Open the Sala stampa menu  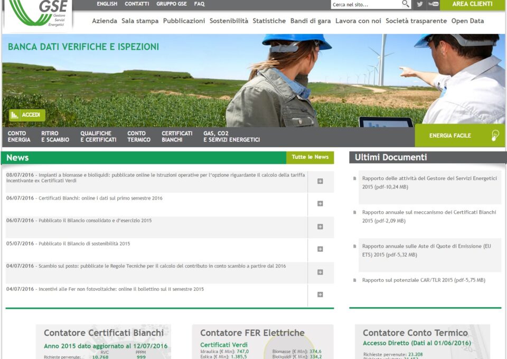coord(140,21)
